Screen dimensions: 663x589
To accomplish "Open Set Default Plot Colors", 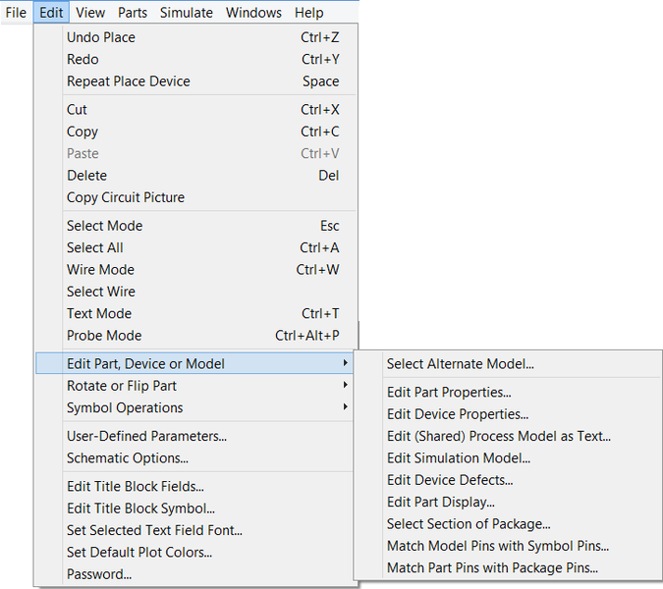I will pyautogui.click(x=139, y=553).
